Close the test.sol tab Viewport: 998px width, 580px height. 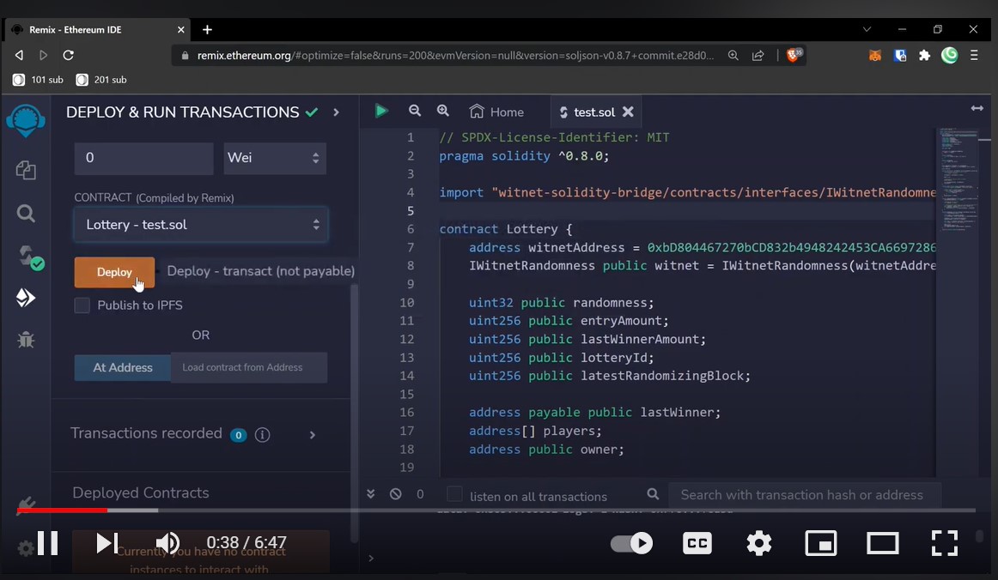(628, 112)
